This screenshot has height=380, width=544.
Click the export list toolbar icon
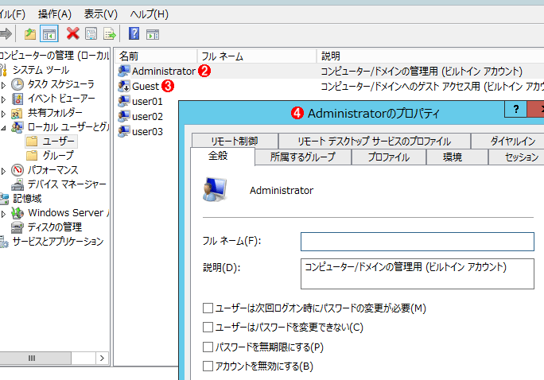click(110, 33)
